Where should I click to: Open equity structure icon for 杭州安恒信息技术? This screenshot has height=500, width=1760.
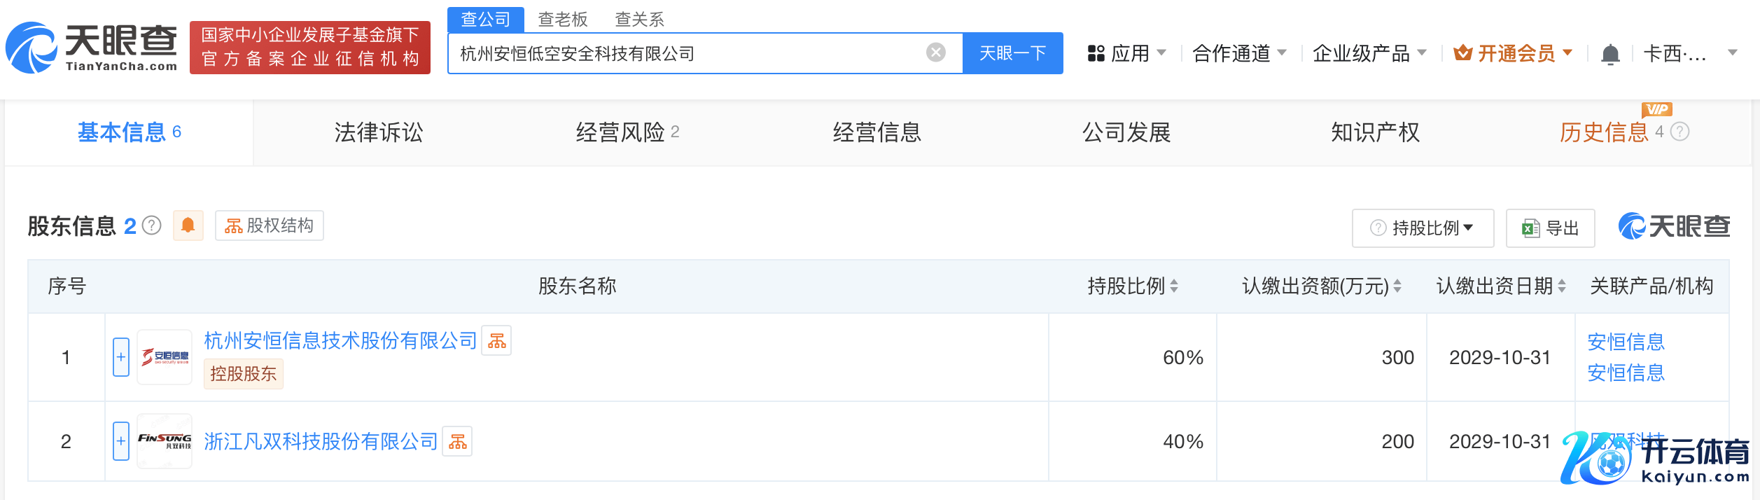point(496,341)
